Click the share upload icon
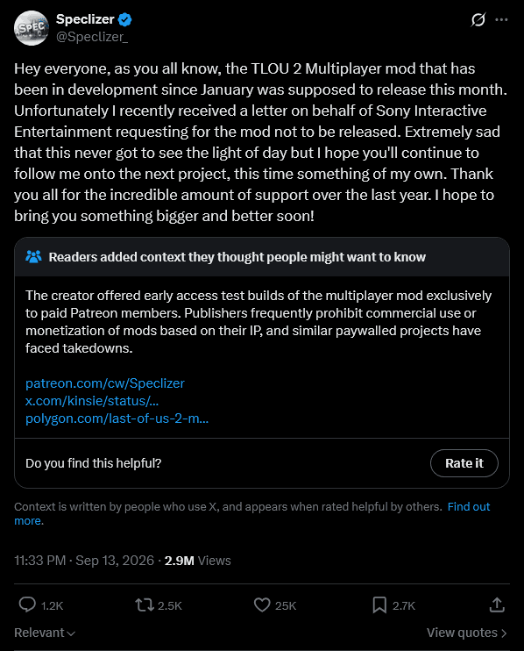 coord(497,604)
